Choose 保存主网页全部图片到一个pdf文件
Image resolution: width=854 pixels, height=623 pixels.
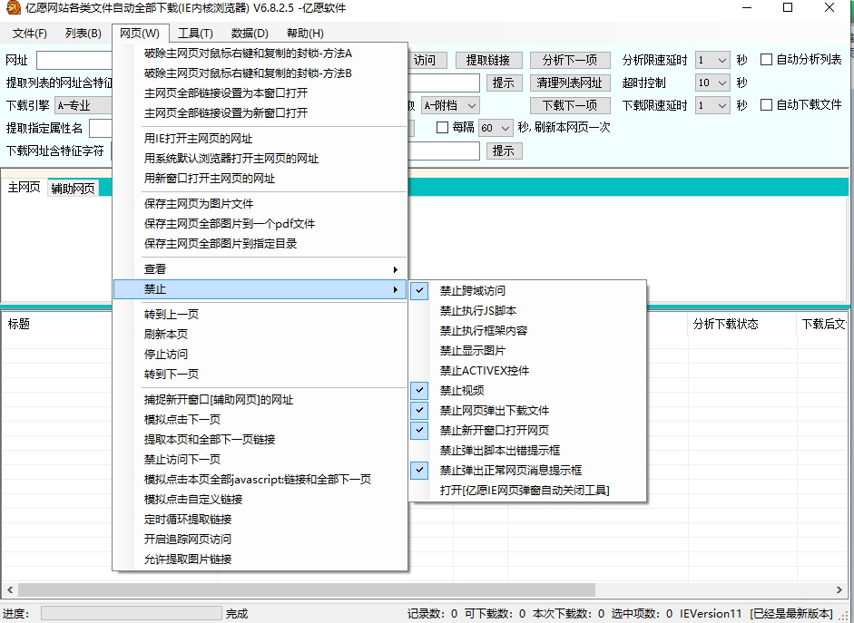point(260,224)
